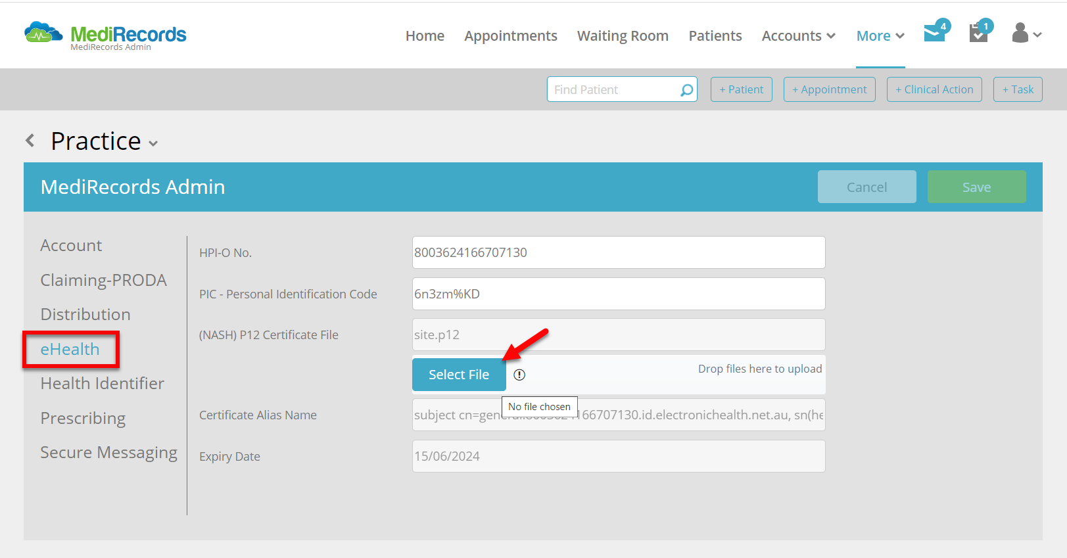
Task: Click the + Task button
Action: tap(1018, 89)
